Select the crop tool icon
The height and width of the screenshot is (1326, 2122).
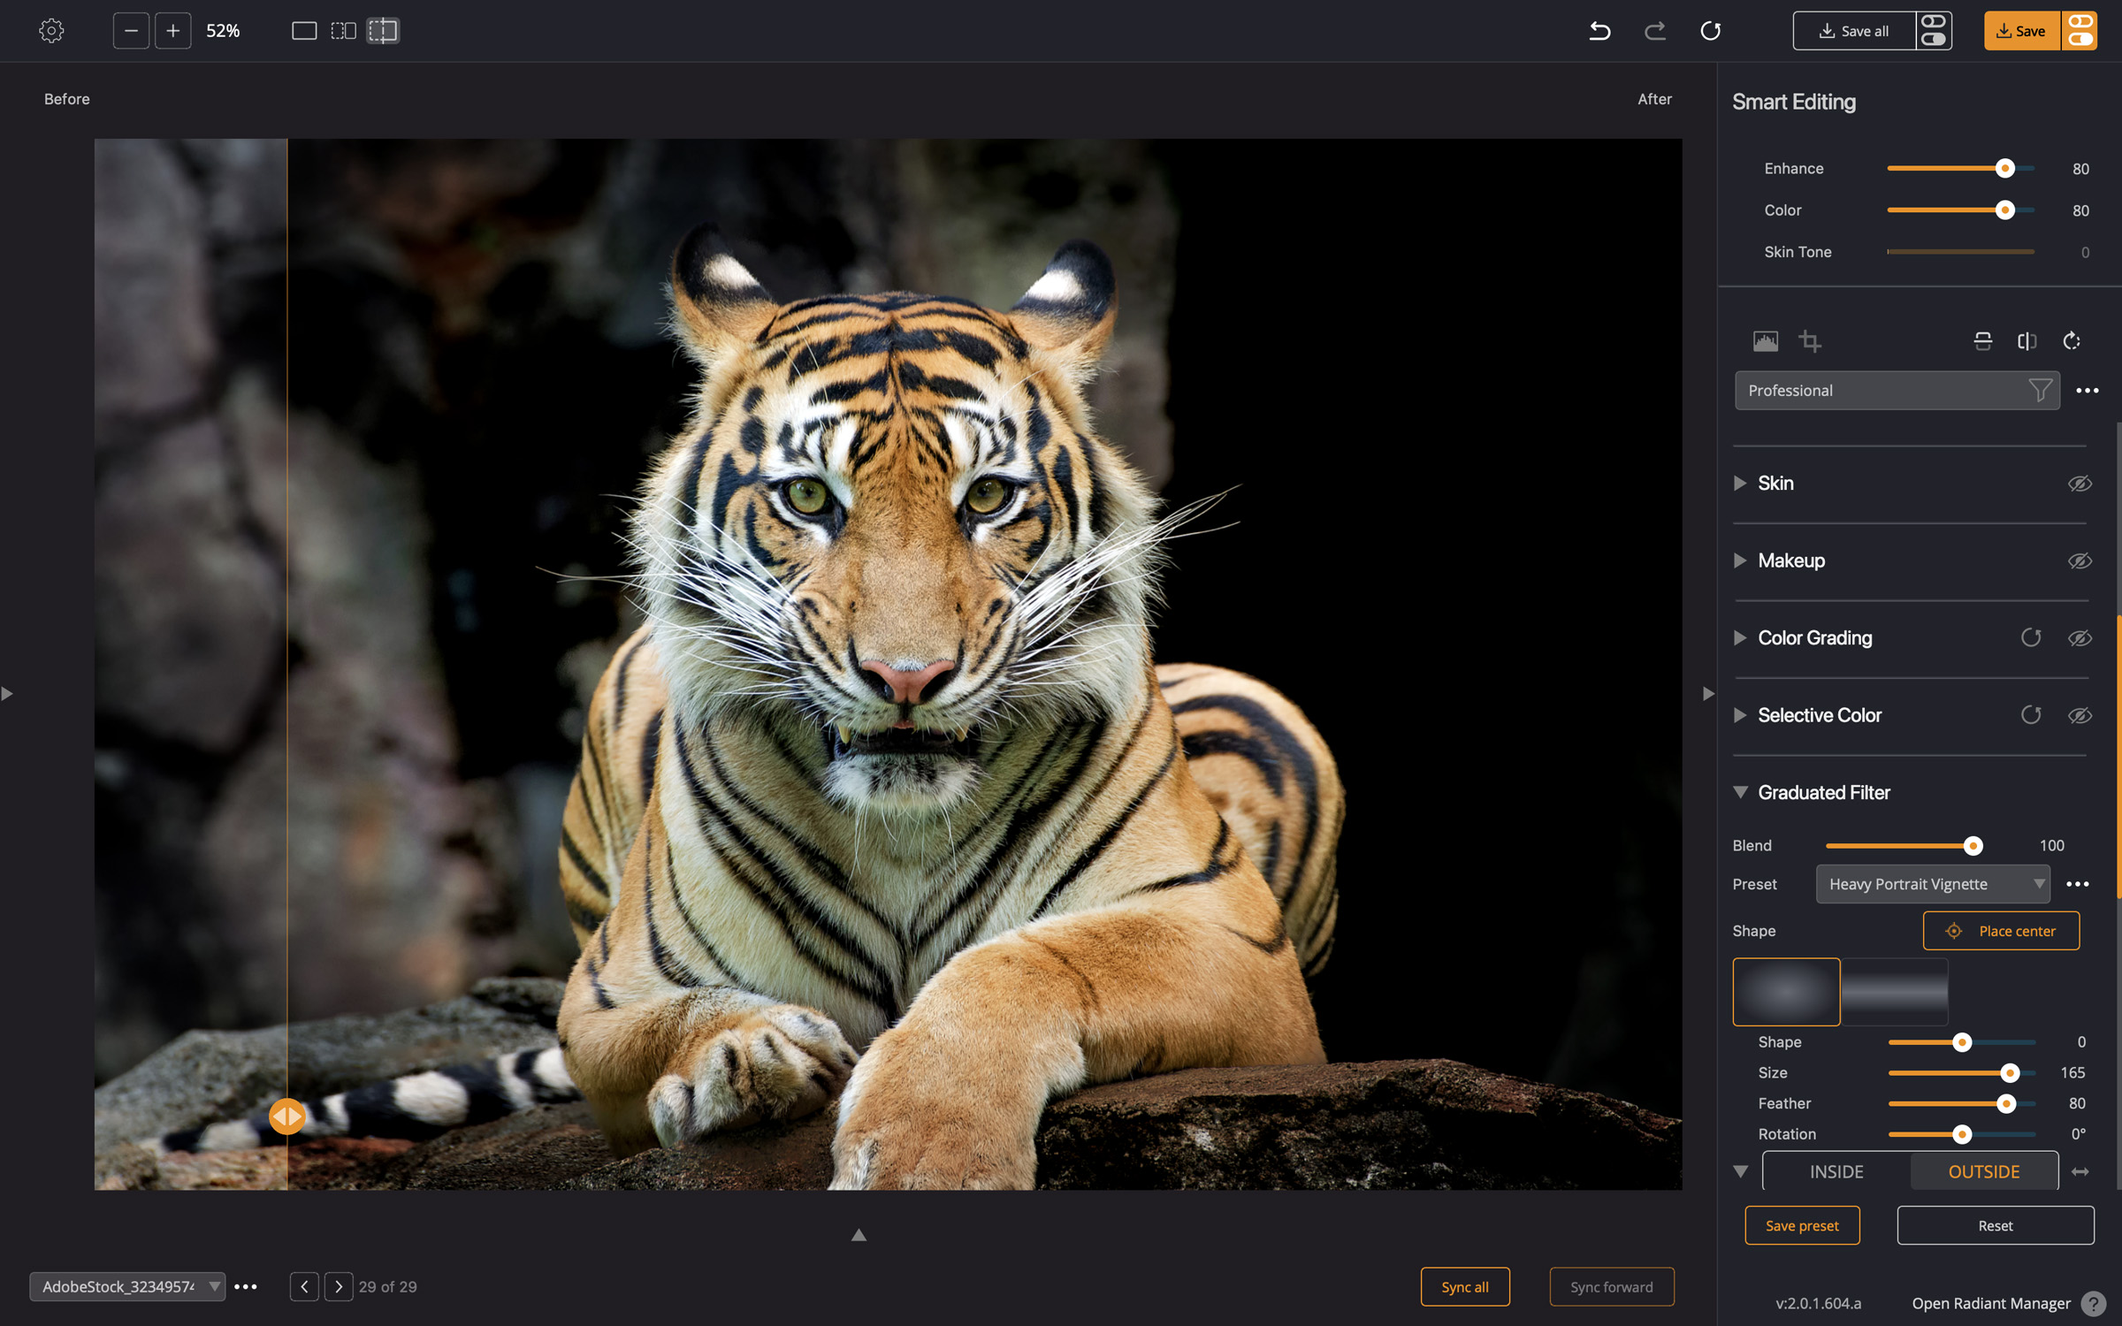click(1810, 341)
